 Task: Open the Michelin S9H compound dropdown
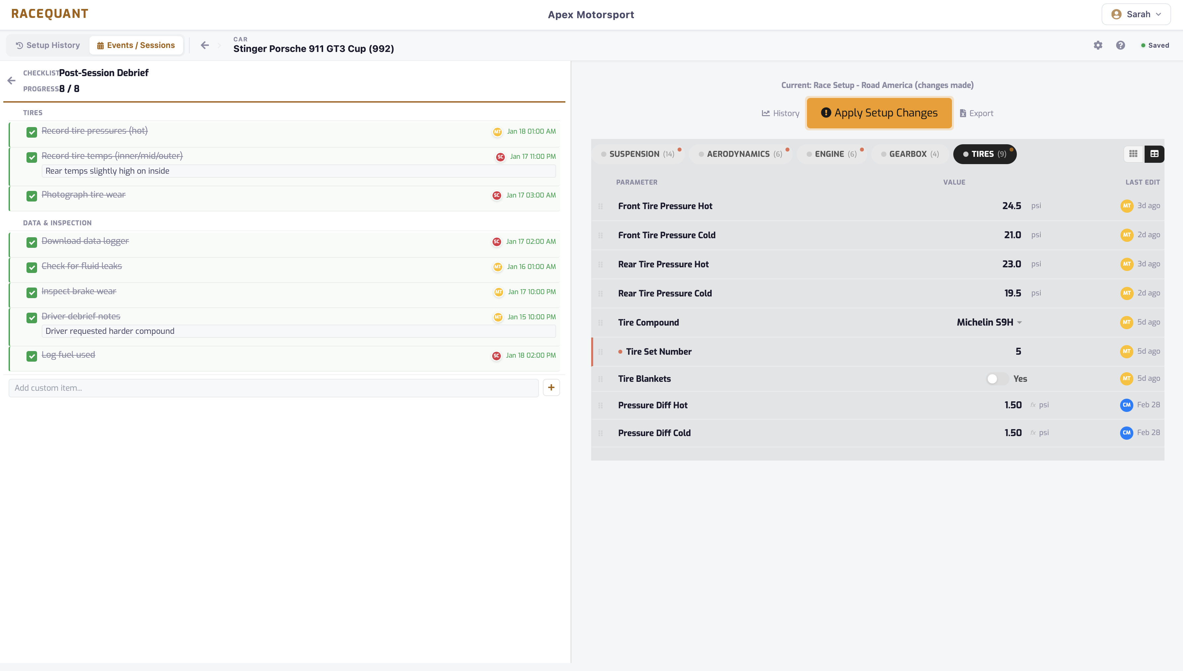tap(989, 322)
